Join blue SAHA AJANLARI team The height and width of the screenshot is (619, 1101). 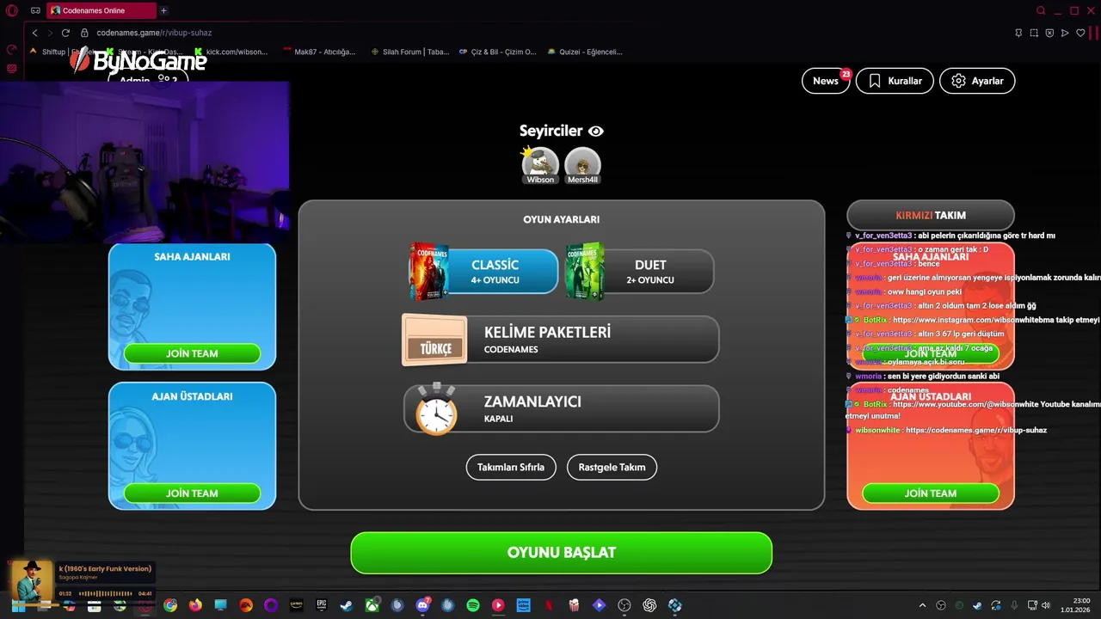(x=192, y=353)
